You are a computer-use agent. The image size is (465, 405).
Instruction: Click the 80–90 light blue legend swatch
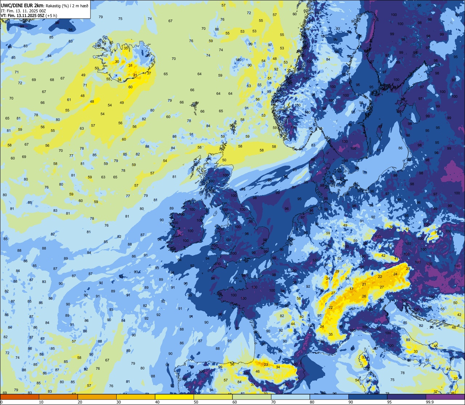[329, 397]
